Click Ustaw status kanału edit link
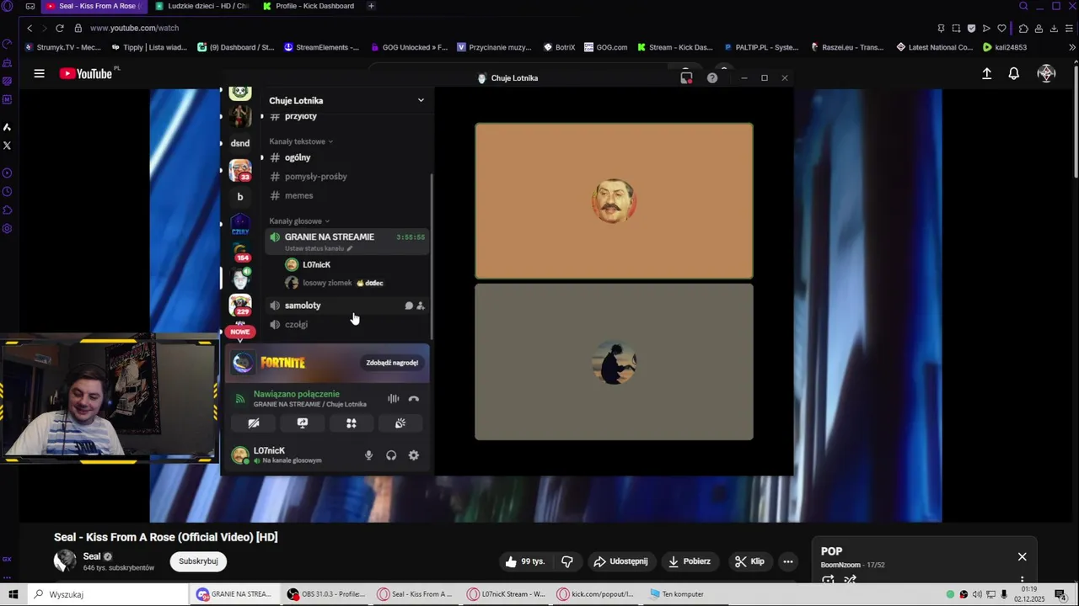The width and height of the screenshot is (1079, 606). 319,248
